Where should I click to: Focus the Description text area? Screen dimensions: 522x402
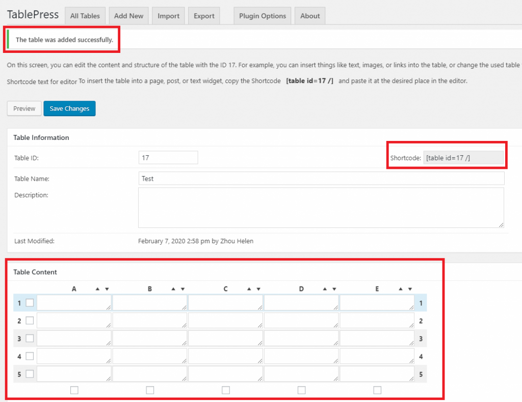(x=321, y=208)
